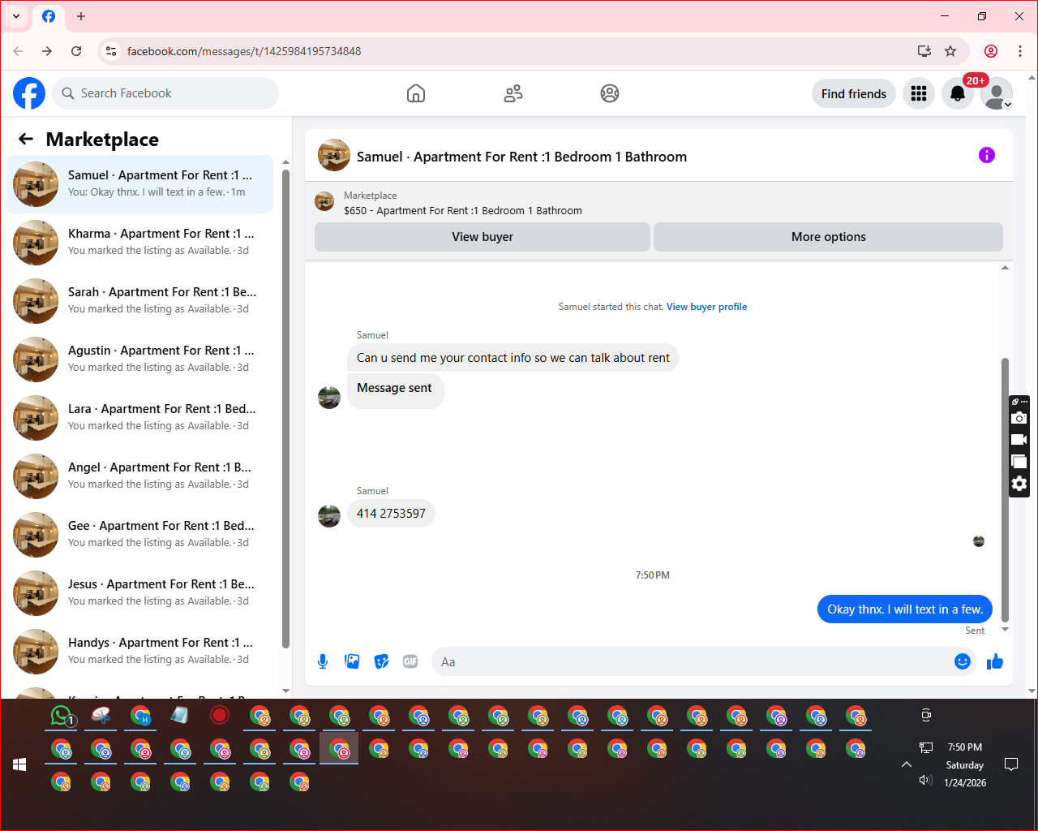
Task: Open the Kharma conversation in the list
Action: click(139, 243)
